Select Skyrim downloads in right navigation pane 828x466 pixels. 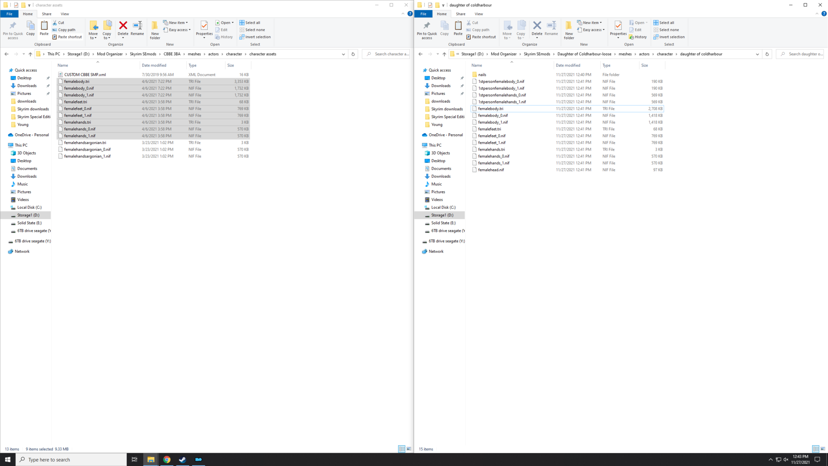447,109
